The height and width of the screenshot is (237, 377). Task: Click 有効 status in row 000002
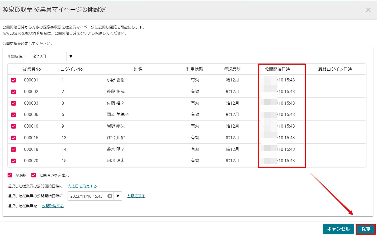tap(195, 91)
